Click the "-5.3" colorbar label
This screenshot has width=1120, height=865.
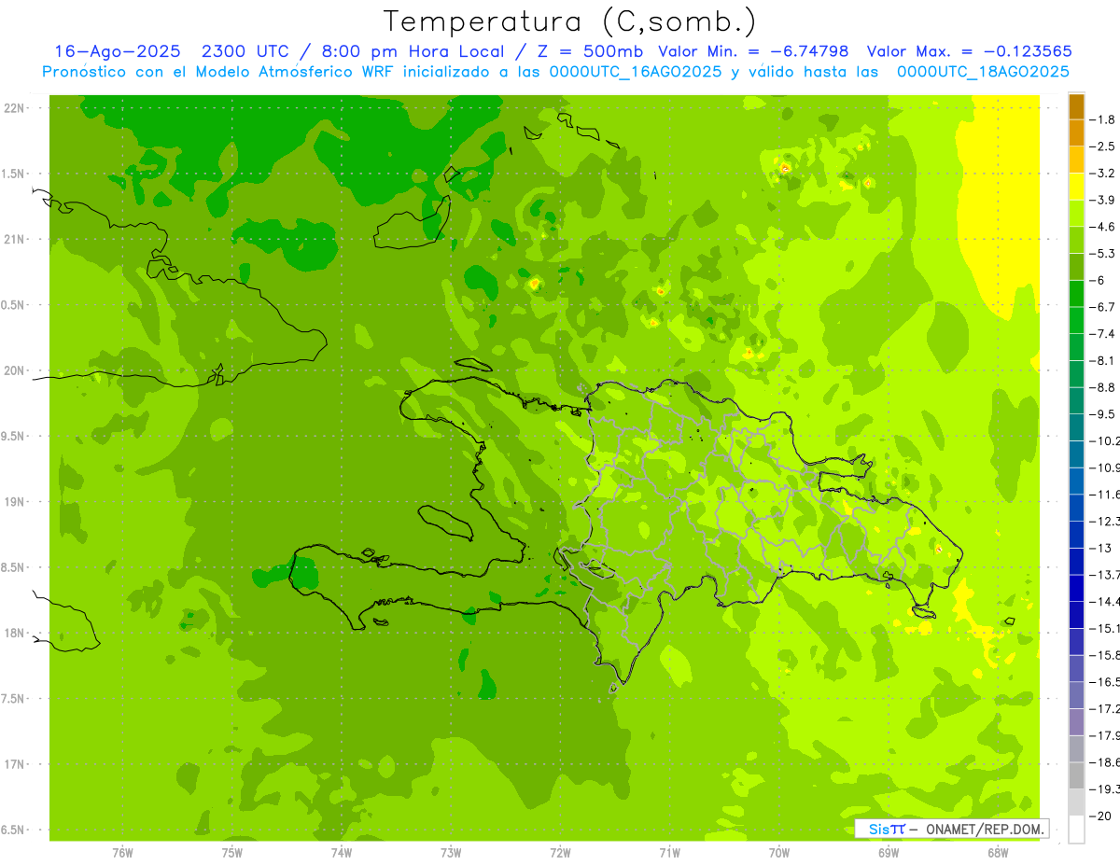tap(1102, 253)
